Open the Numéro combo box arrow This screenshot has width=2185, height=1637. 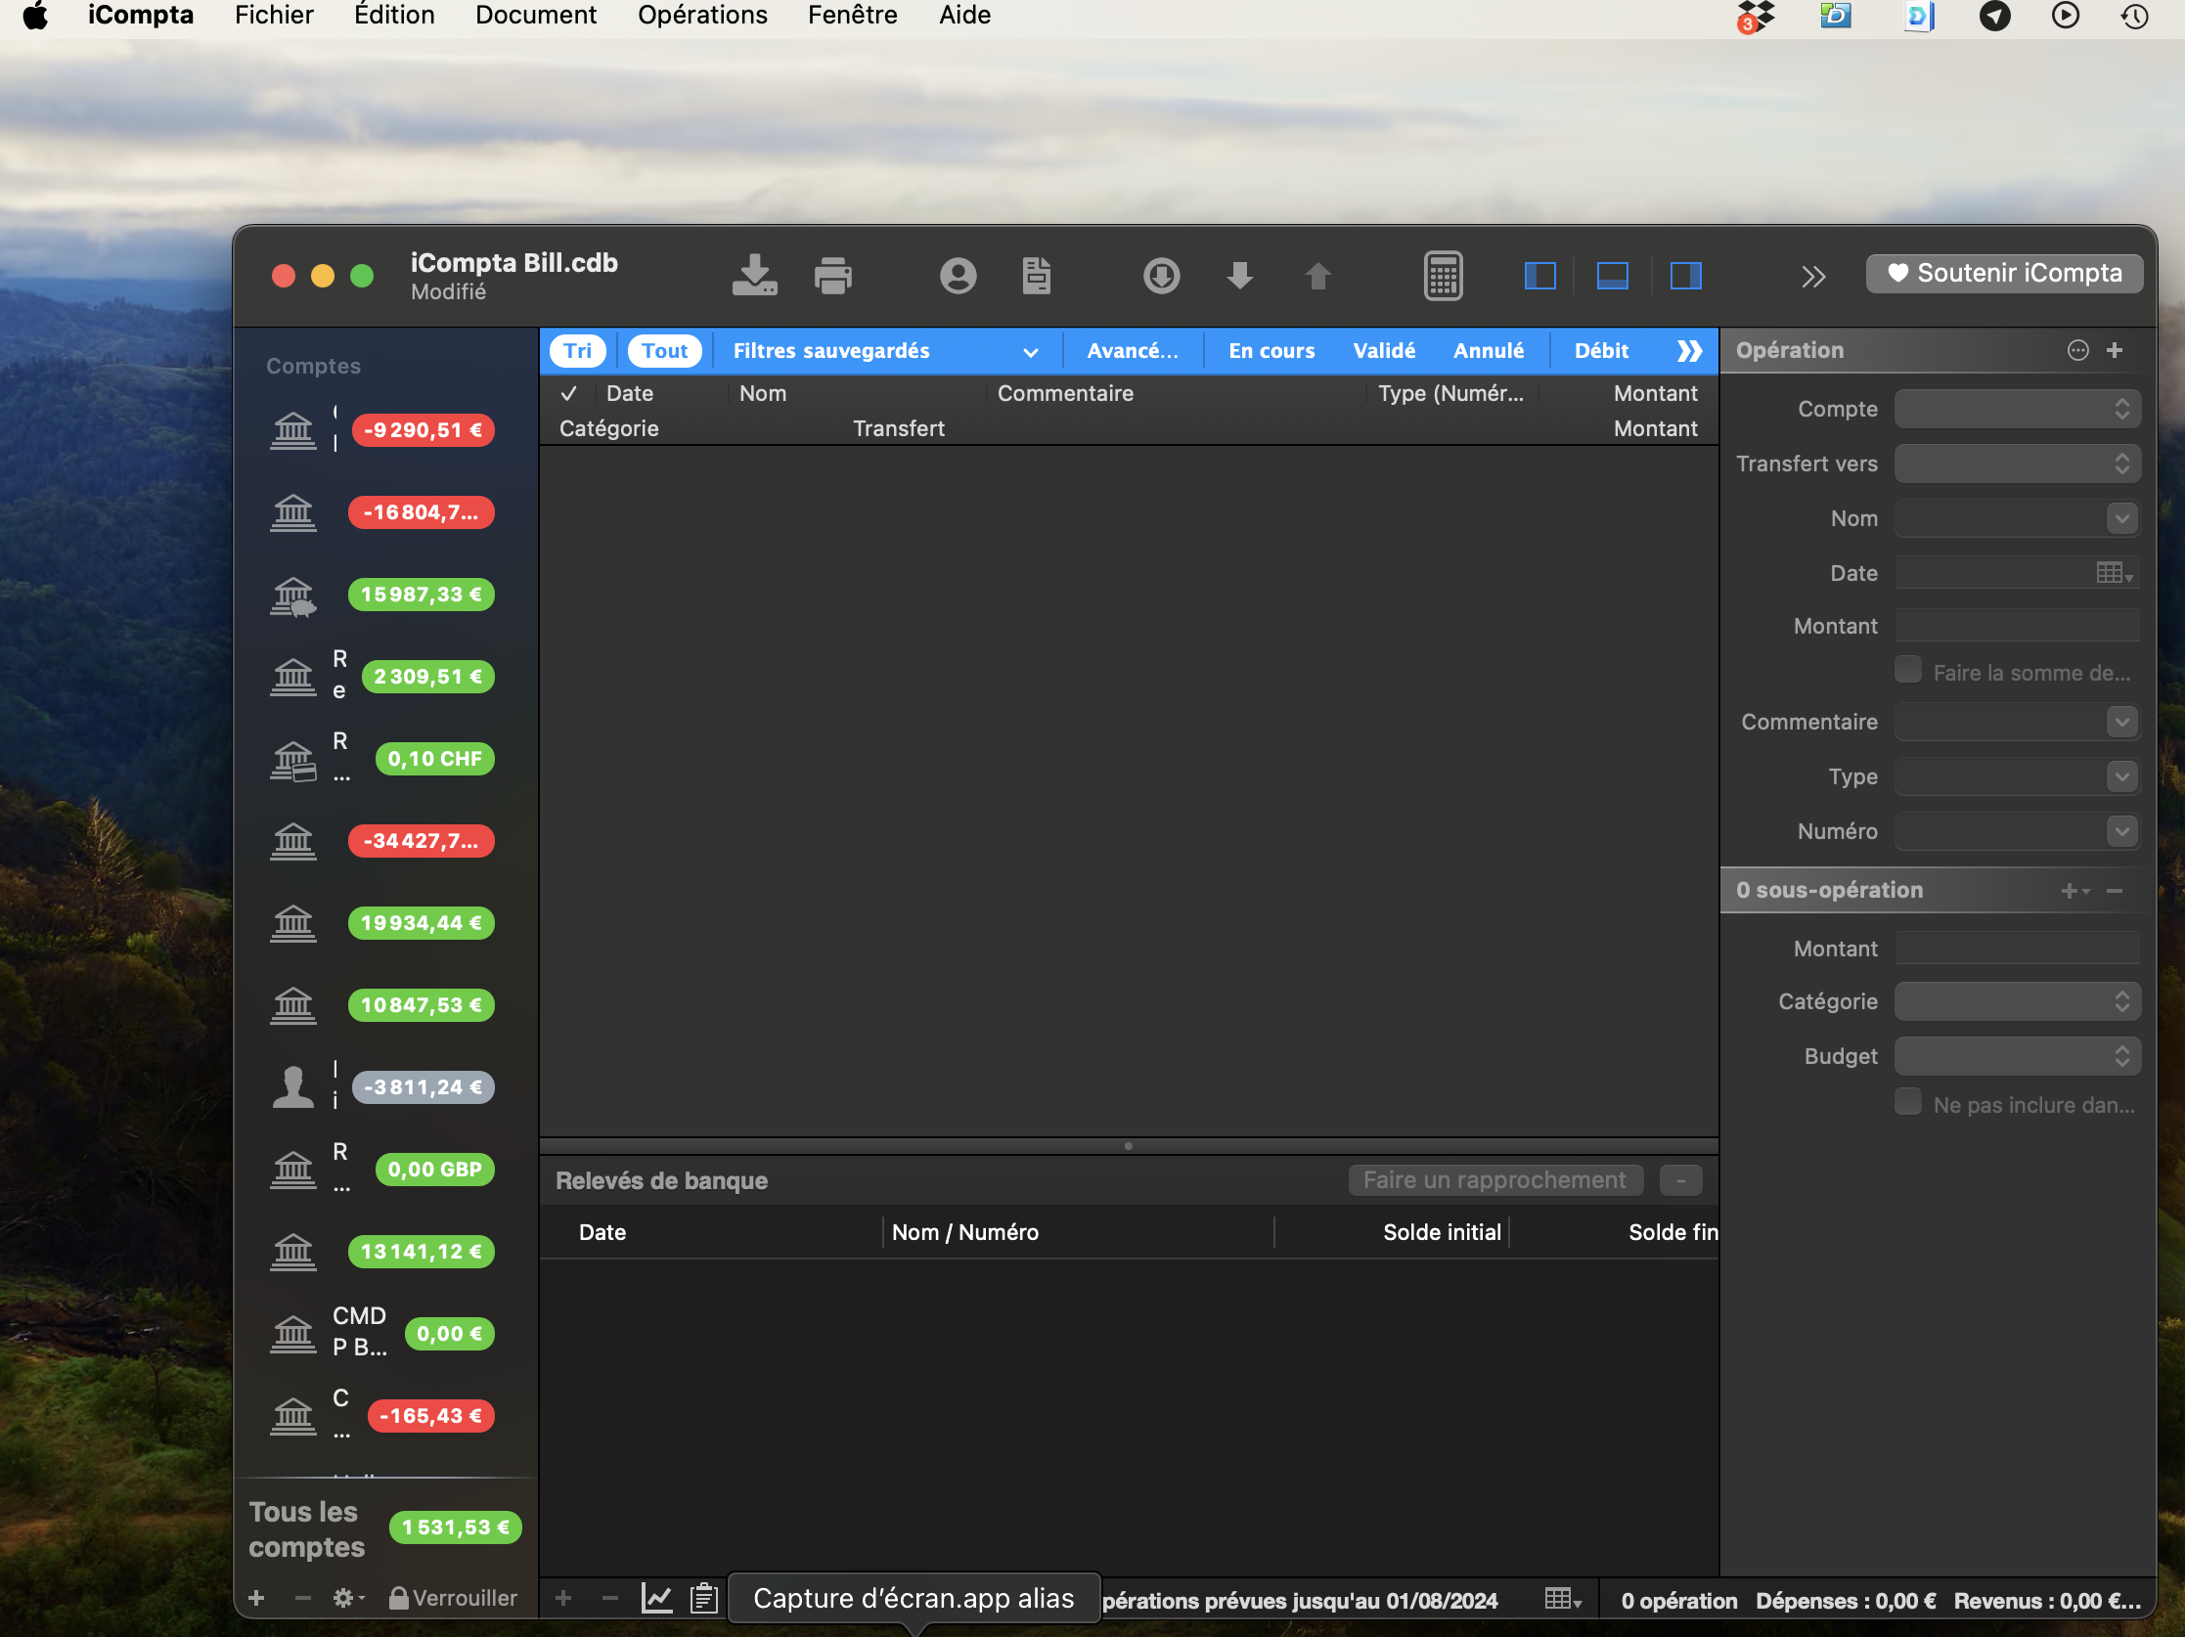tap(2121, 831)
